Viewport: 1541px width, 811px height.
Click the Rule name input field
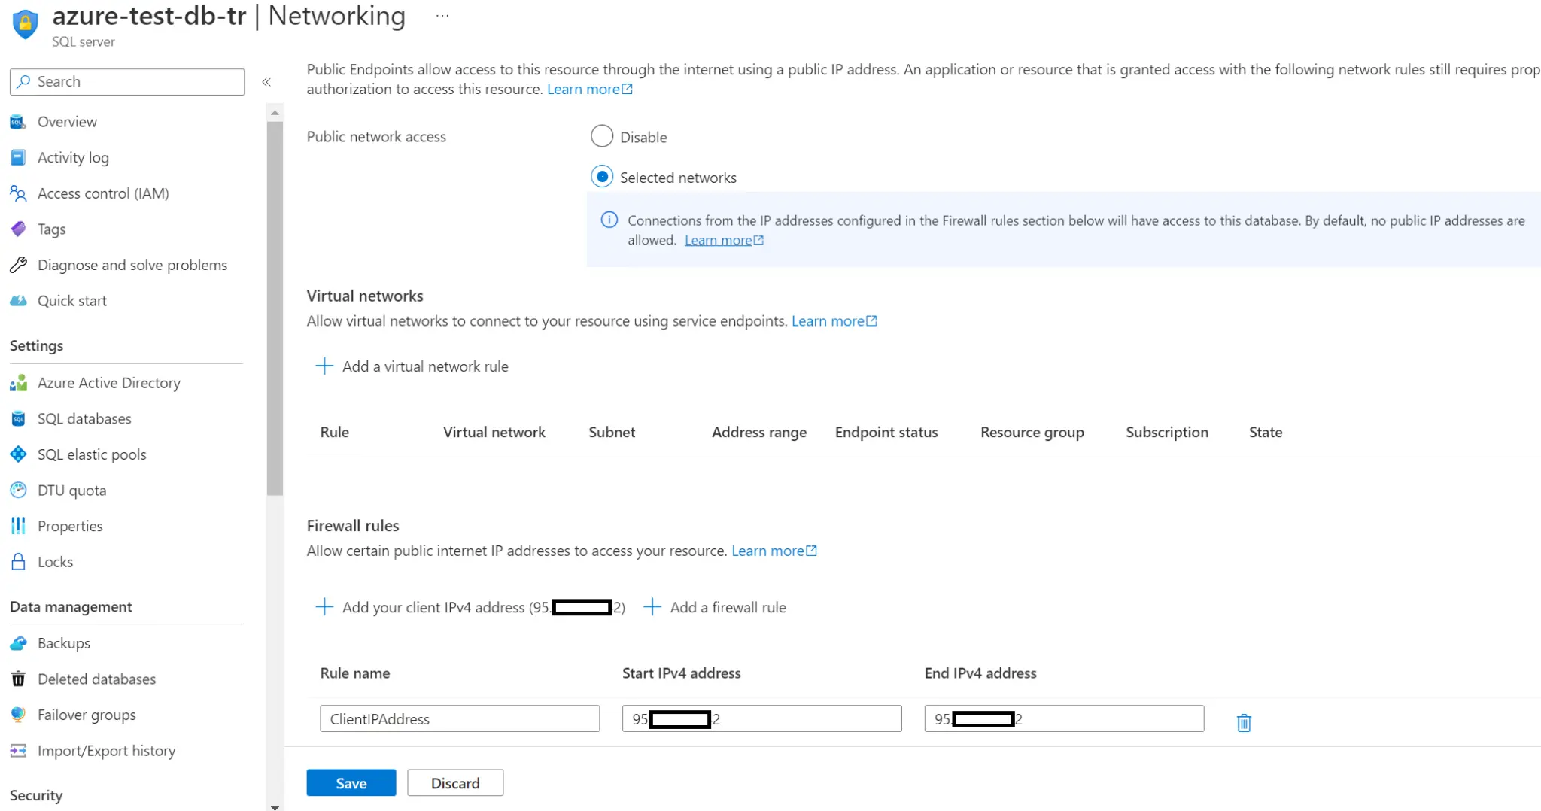[x=459, y=718]
